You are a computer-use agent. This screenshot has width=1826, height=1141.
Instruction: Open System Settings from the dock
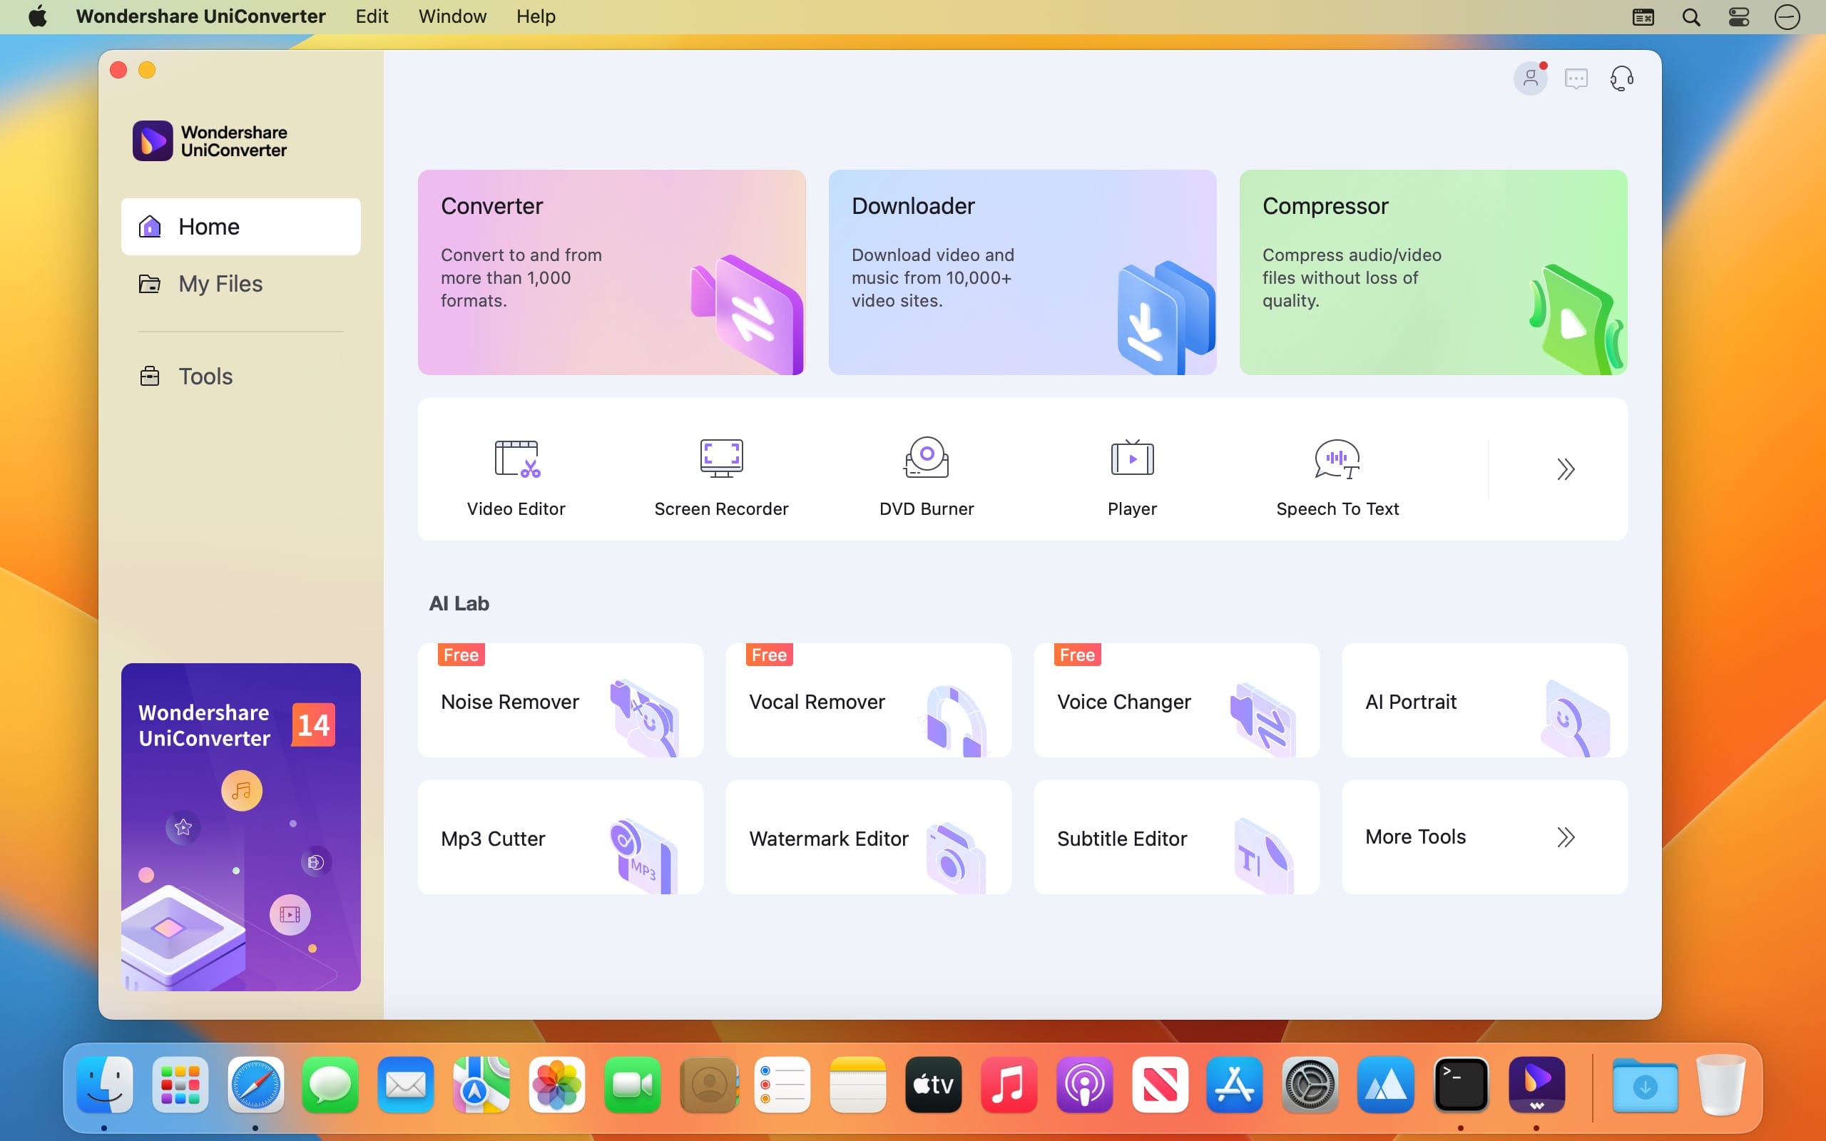[x=1310, y=1085]
